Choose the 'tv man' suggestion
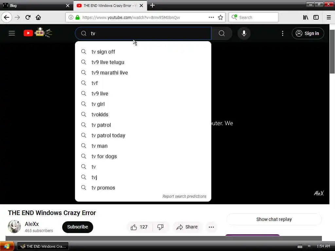Viewport: 335px width, 251px height. coord(143,146)
